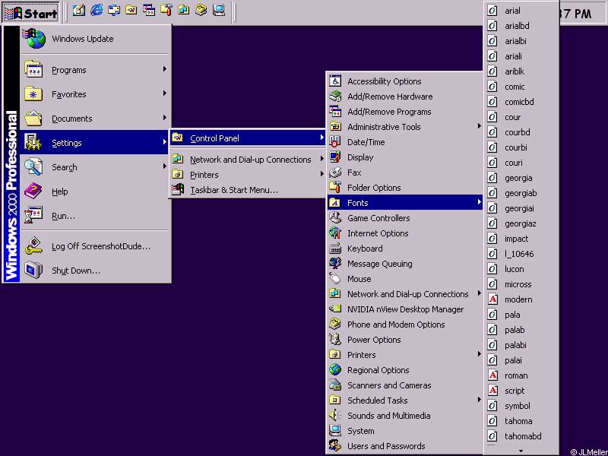Open Add/Remove Programs in Control Panel menu
The width and height of the screenshot is (608, 456).
[405, 111]
